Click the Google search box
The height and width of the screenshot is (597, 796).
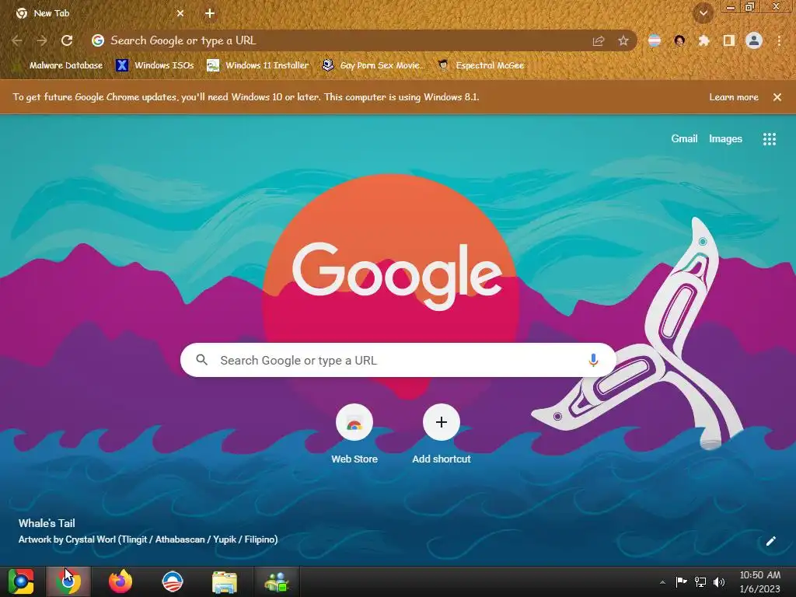pos(398,360)
